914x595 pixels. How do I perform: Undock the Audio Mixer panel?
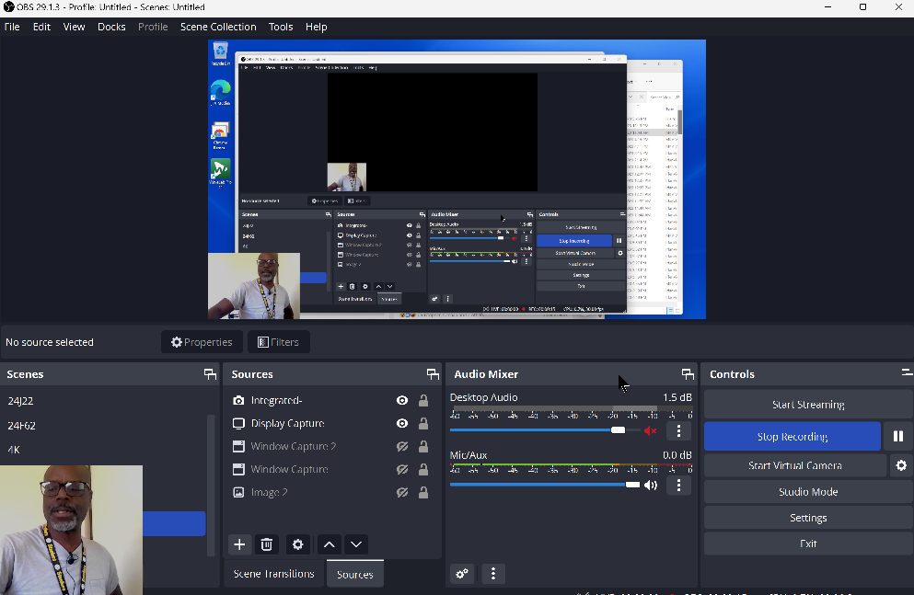(x=688, y=374)
